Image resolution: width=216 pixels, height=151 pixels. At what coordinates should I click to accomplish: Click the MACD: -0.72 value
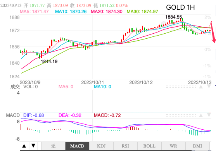(107, 115)
